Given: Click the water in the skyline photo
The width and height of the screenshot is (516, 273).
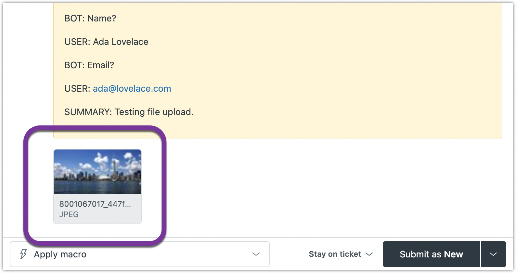Looking at the screenshot, I should coord(97,188).
